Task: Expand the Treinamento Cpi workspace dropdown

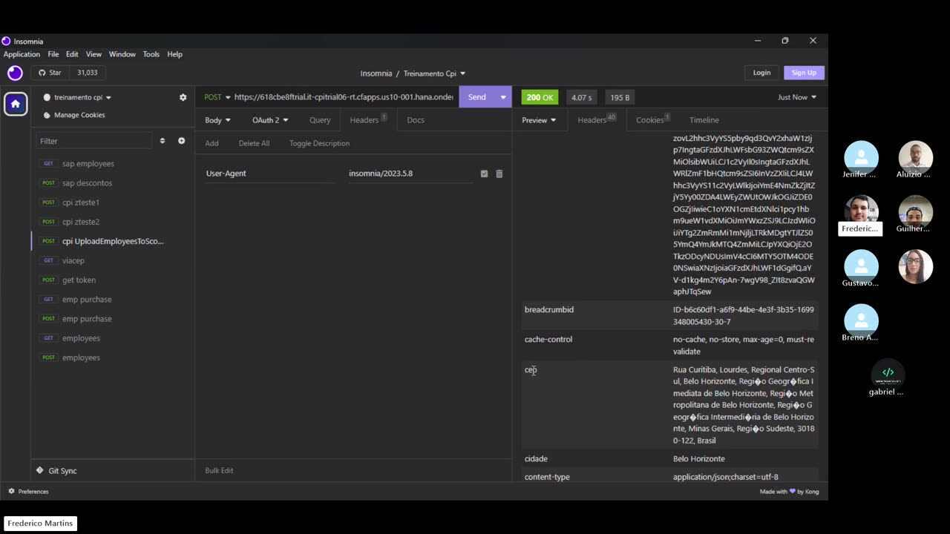Action: coord(435,73)
